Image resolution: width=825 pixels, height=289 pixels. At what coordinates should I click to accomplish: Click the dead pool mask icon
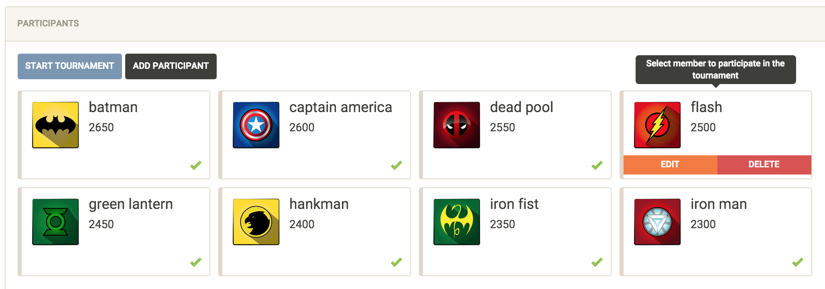(x=457, y=125)
